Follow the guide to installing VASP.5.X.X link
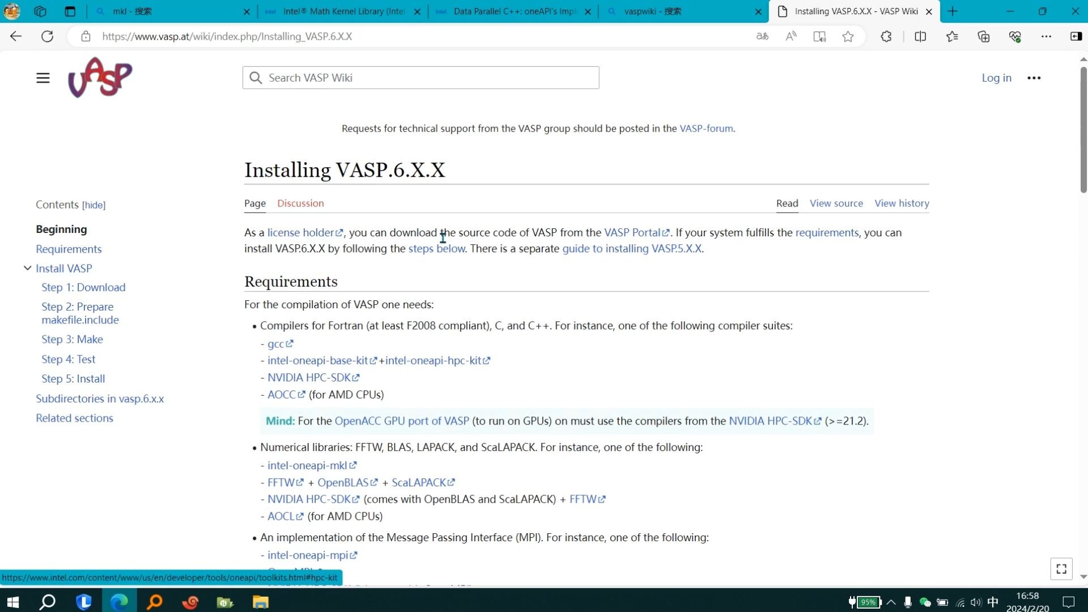The image size is (1088, 612). coord(632,248)
